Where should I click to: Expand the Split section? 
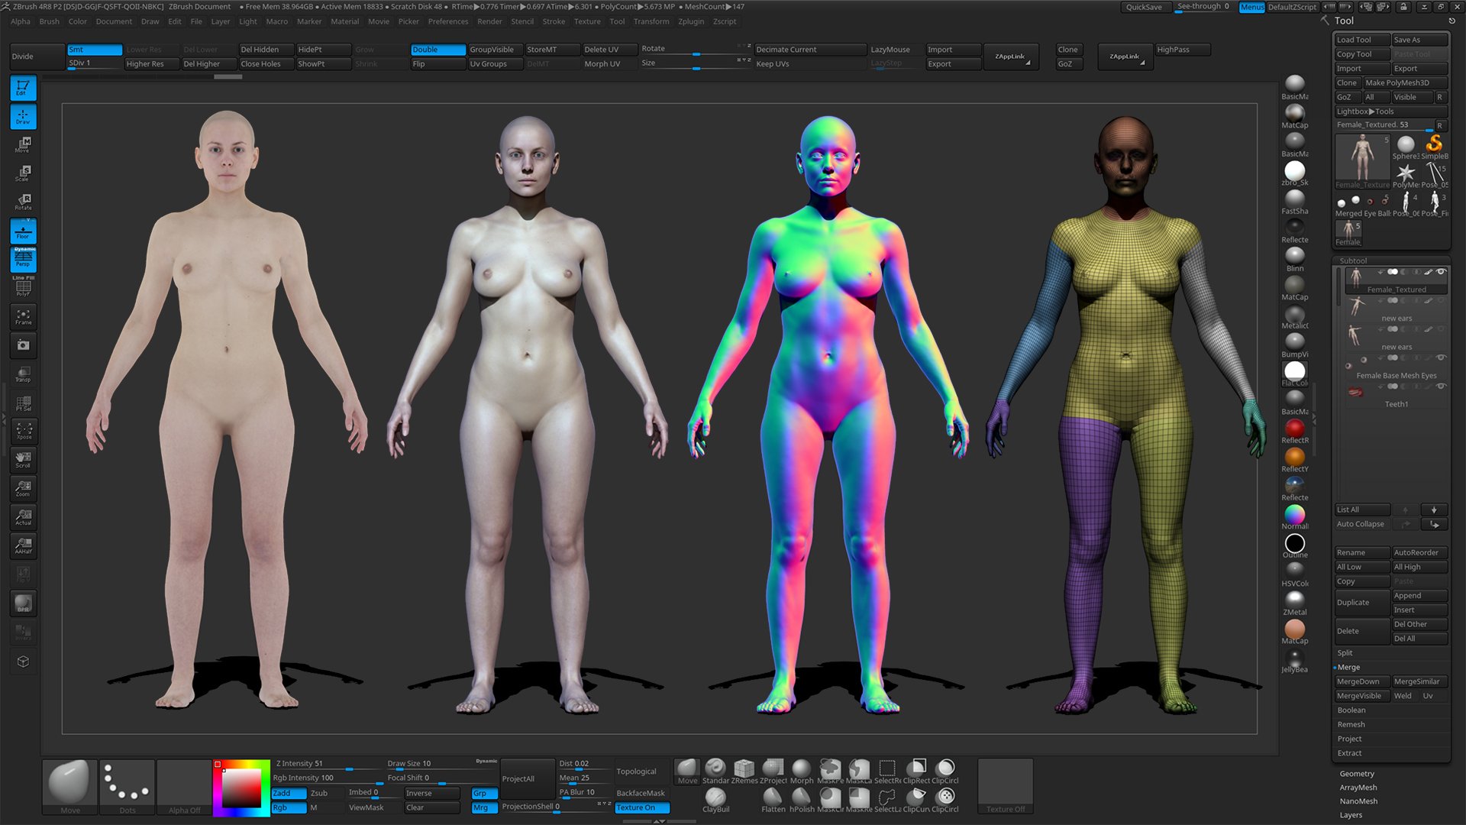coord(1345,653)
